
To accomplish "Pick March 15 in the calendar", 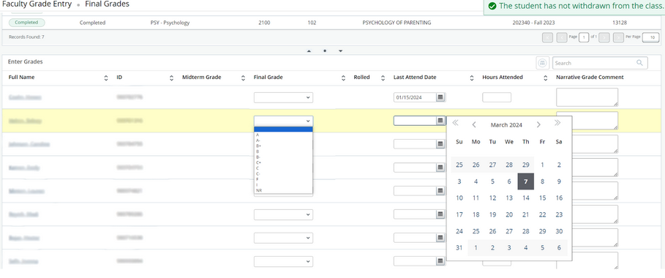I will (x=542, y=198).
